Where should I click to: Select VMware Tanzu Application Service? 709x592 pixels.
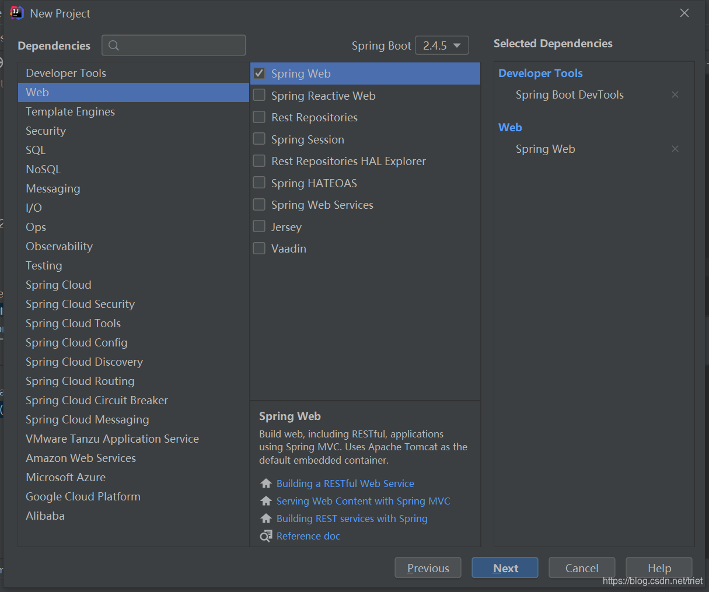click(x=134, y=439)
